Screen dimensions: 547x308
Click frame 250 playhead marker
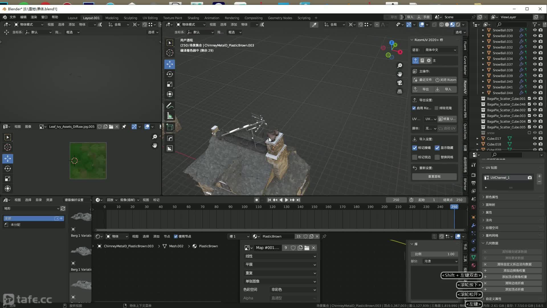pos(454,207)
